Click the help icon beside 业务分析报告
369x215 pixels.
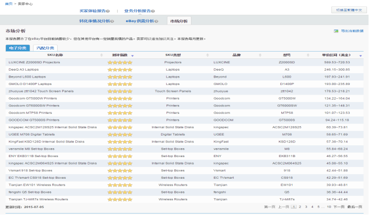pyautogui.click(x=153, y=11)
